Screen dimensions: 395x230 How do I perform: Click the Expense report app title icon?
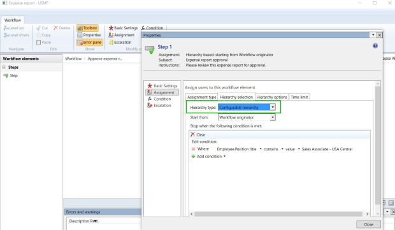click(4, 3)
